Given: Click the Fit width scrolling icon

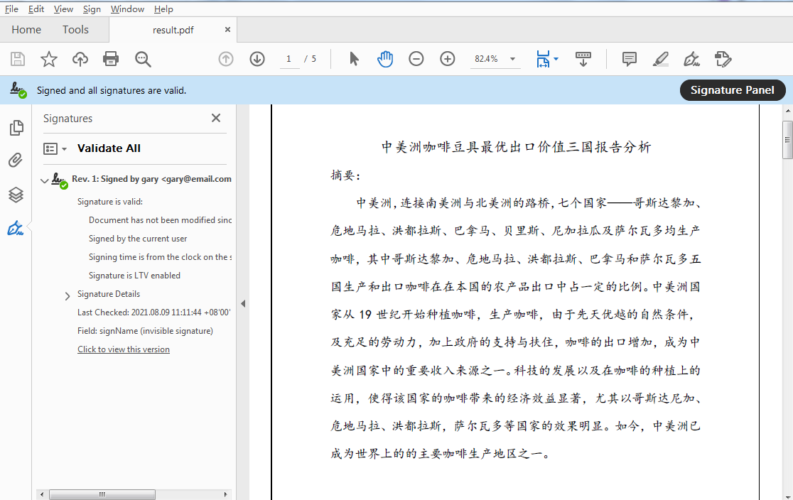Looking at the screenshot, I should 543,59.
